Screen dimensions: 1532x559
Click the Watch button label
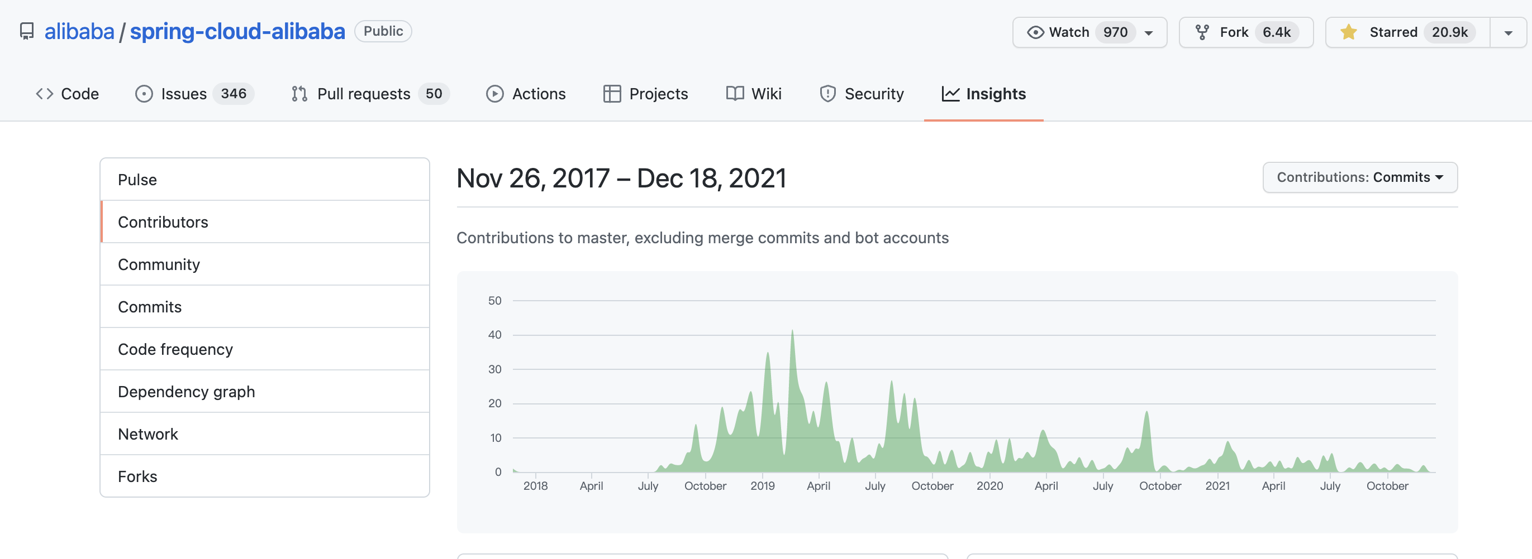click(x=1069, y=32)
